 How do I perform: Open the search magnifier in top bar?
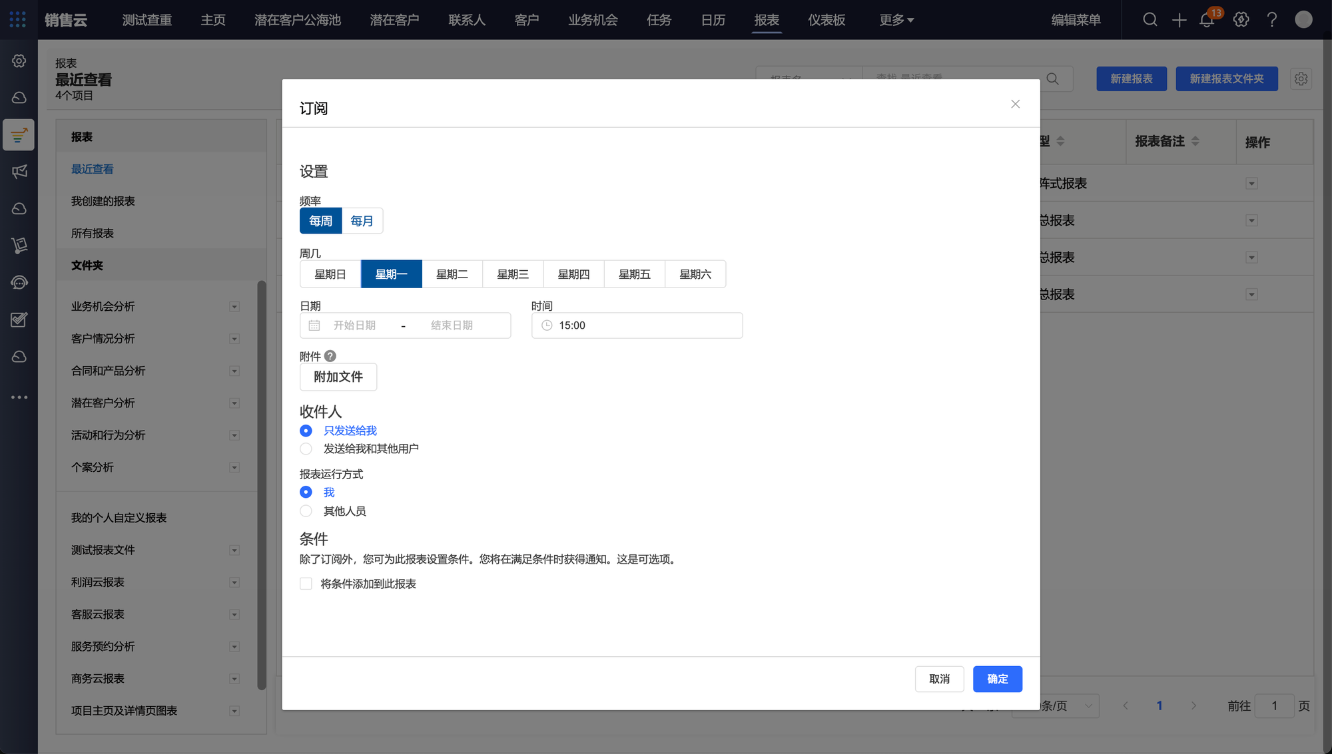click(x=1150, y=20)
